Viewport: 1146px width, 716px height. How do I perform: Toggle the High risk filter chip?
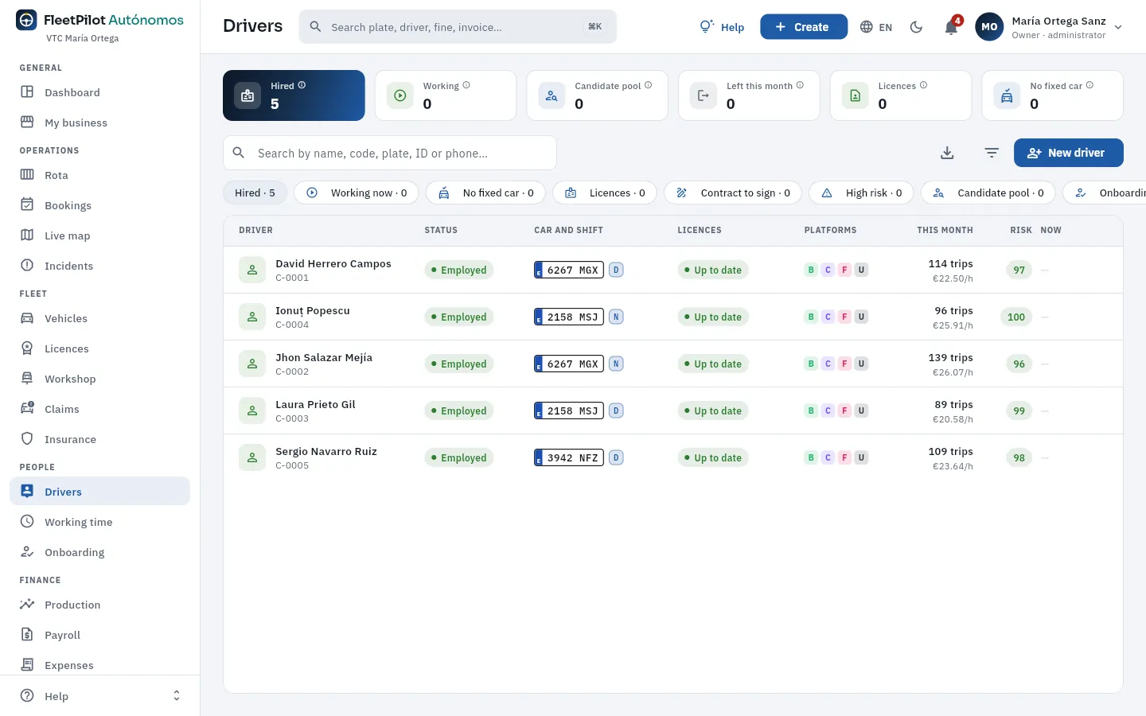[861, 193]
